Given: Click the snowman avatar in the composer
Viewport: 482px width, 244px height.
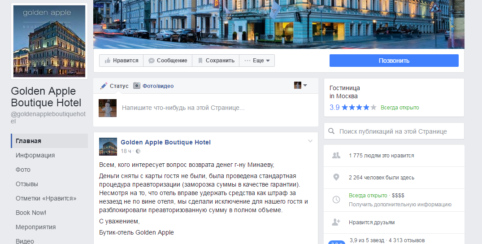Looking at the screenshot, I should click(108, 108).
